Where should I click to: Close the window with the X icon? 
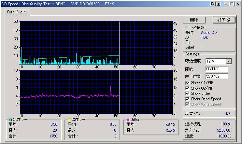pyautogui.click(x=237, y=4)
